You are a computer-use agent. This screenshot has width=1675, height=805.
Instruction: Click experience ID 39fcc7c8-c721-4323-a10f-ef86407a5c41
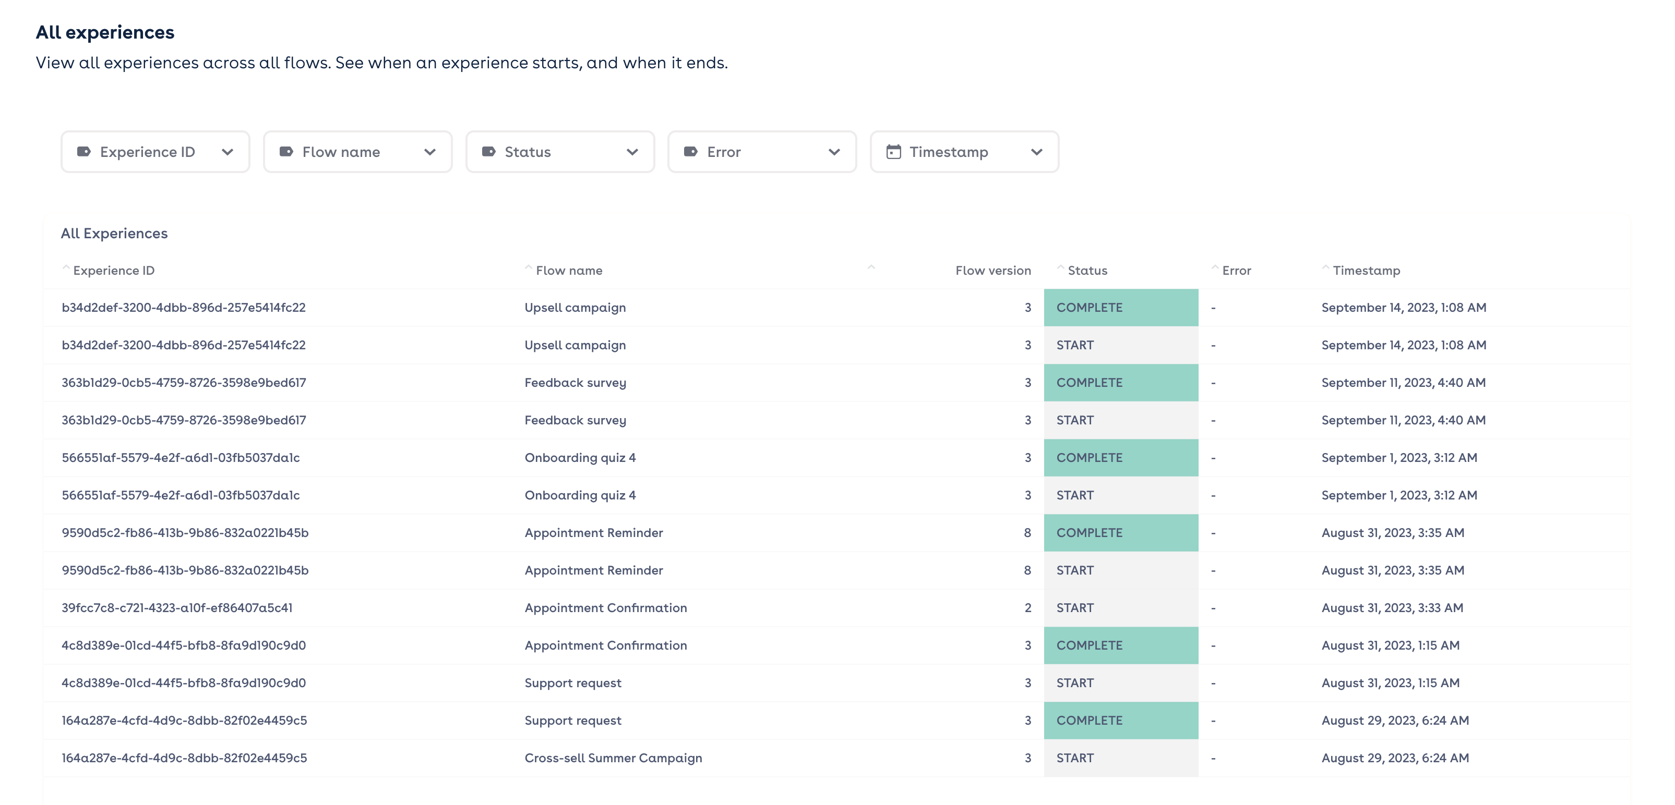[177, 608]
